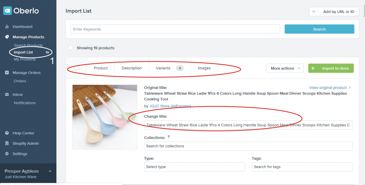Image resolution: width=365 pixels, height=185 pixels.
Task: Open the Help Center link
Action: coord(23,133)
